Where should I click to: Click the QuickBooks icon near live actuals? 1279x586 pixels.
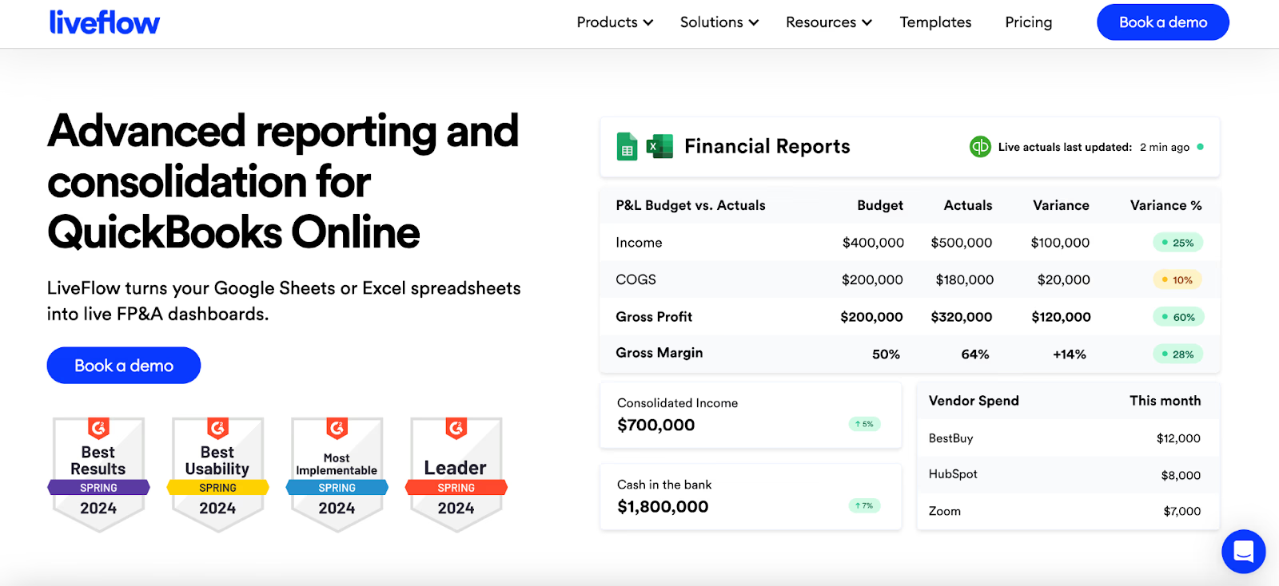(x=980, y=147)
